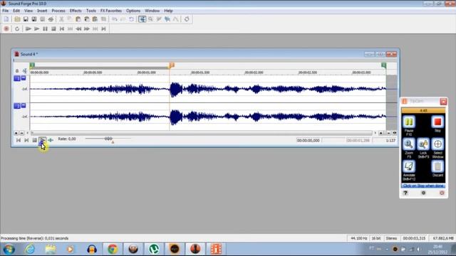Click the Repeat toolbar icon
456x256 pixels.
click(131, 19)
